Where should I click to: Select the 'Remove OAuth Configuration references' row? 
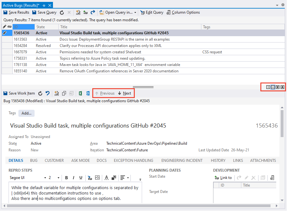143,71
